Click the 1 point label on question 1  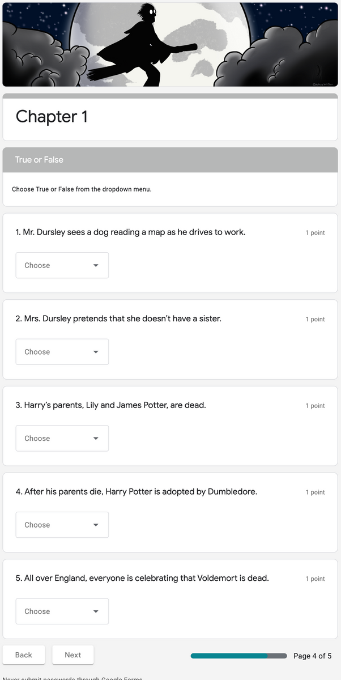pyautogui.click(x=315, y=232)
